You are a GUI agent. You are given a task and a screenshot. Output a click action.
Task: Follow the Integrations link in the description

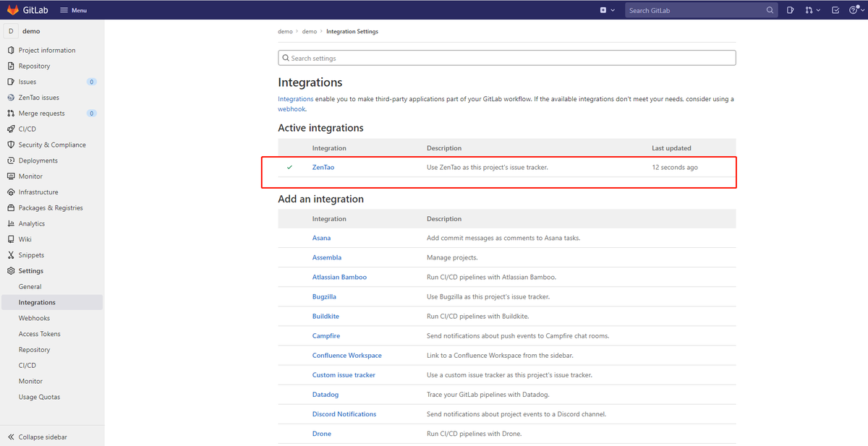[x=296, y=99]
